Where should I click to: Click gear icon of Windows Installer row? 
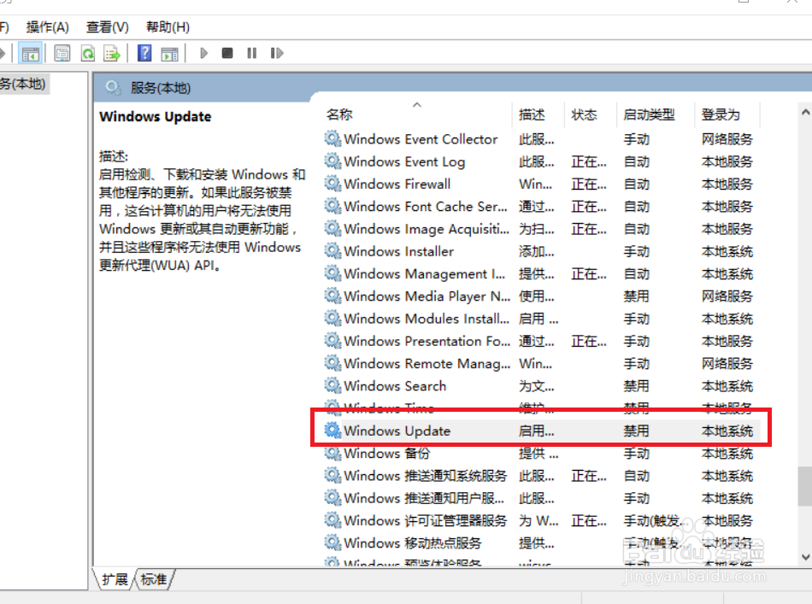point(332,251)
